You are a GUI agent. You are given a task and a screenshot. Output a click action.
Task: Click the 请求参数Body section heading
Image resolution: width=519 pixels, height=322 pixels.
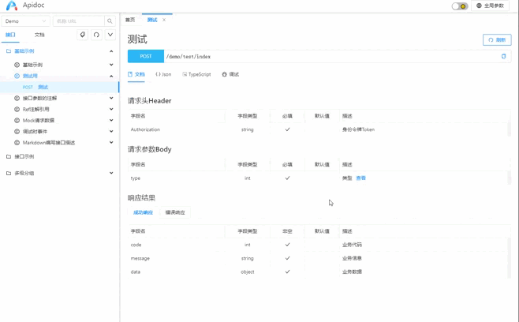pos(150,149)
